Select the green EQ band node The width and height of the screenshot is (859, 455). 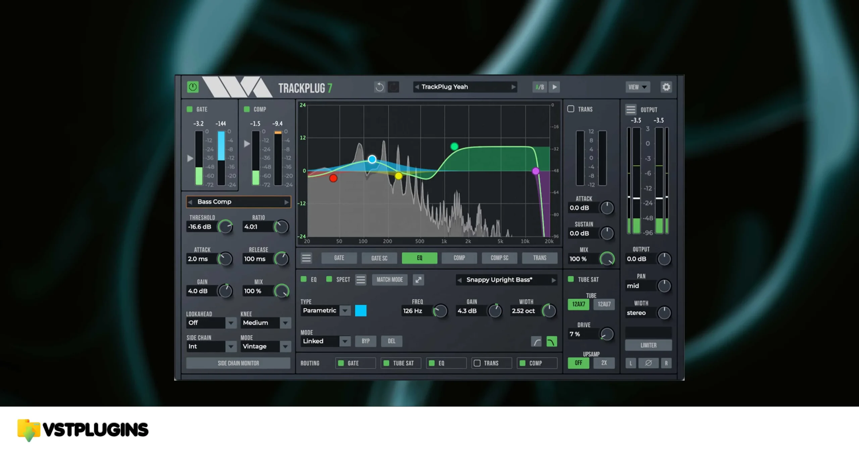454,147
